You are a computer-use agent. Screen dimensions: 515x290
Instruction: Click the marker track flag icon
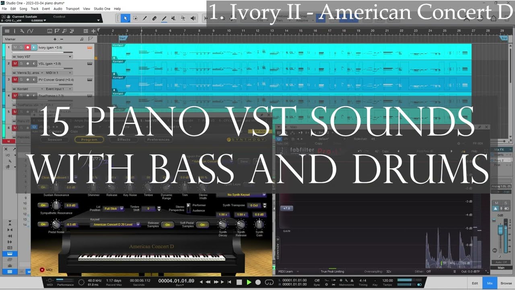click(x=91, y=39)
